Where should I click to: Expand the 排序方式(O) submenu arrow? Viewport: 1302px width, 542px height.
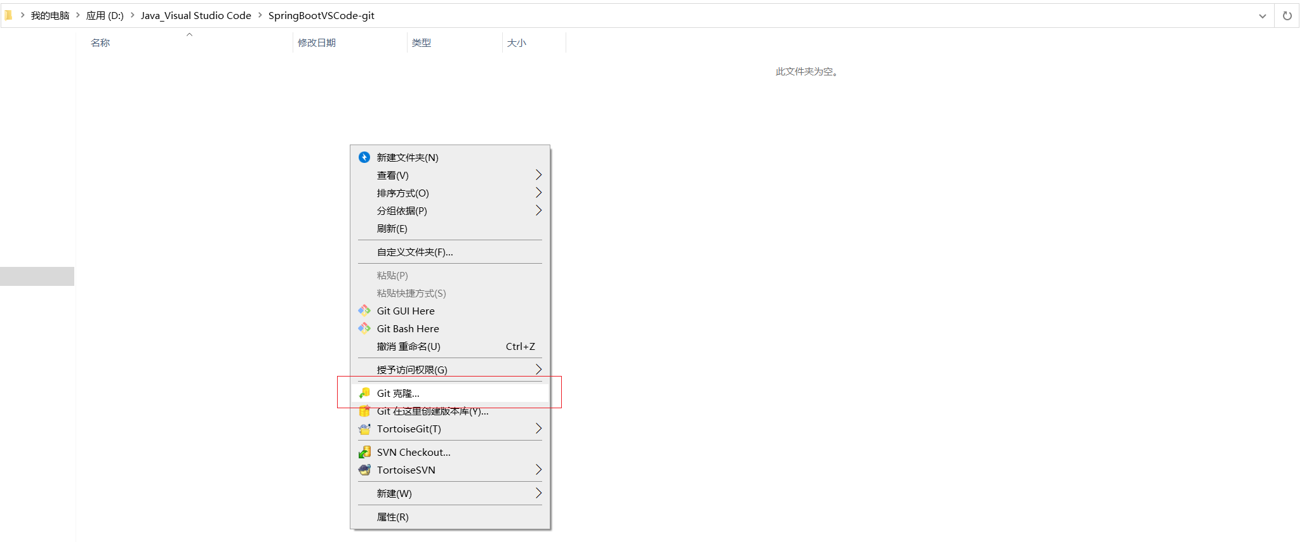(538, 193)
